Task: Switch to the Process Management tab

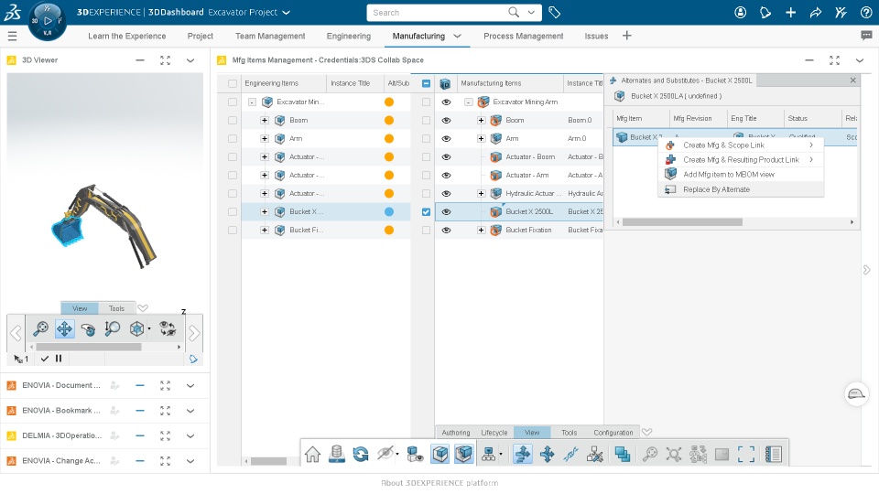Action: click(523, 36)
